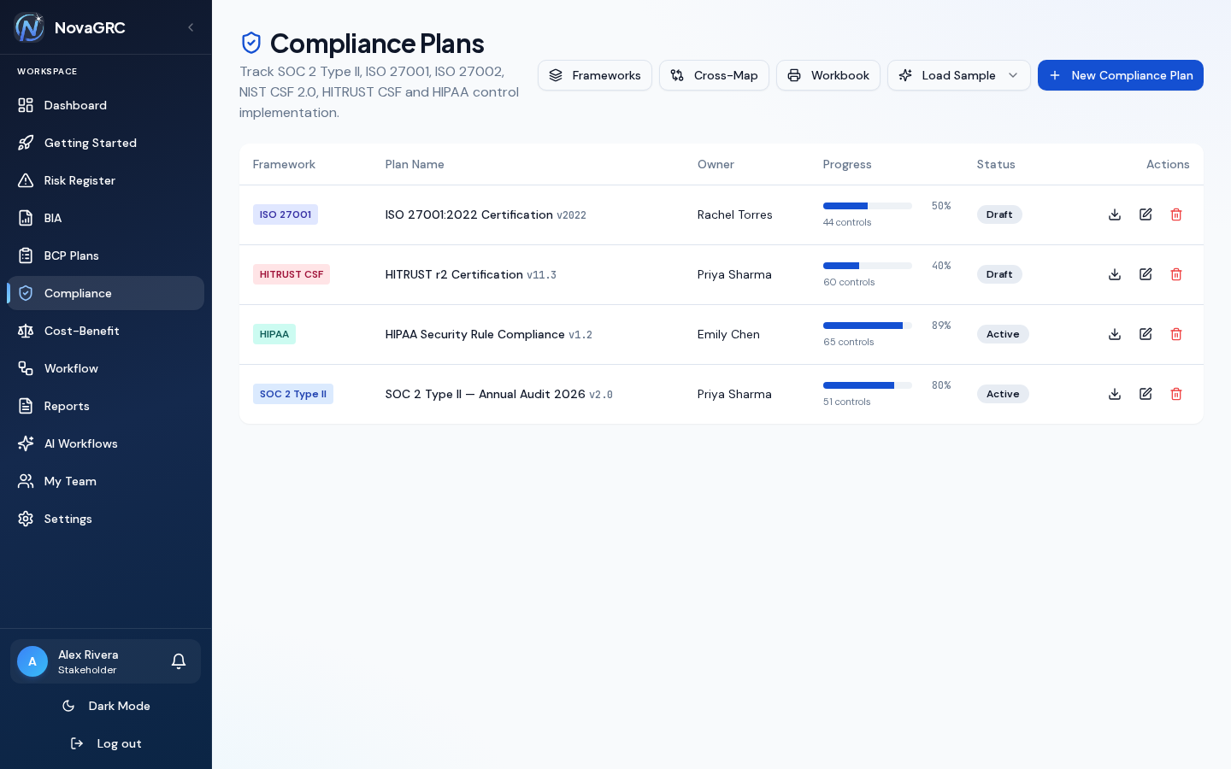Screen dimensions: 1231x769
Task: Click plan name 'HIPAA Security Rule Compliance'
Action: 475,334
